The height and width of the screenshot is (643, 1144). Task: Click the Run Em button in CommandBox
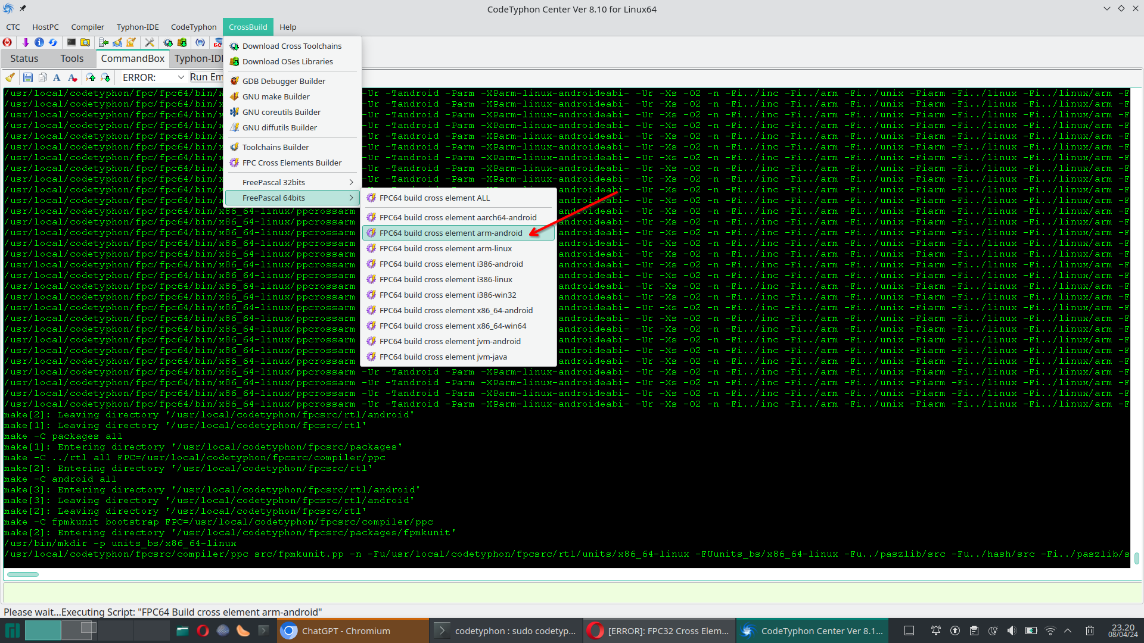click(206, 77)
